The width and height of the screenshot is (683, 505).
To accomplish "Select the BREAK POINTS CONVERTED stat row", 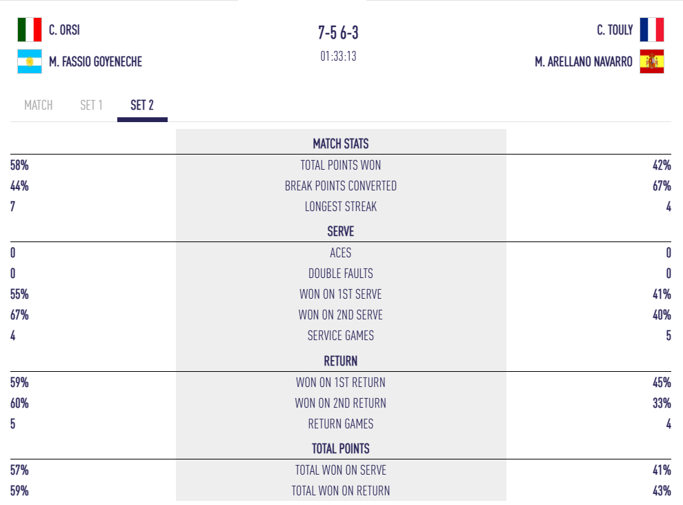I will (341, 186).
